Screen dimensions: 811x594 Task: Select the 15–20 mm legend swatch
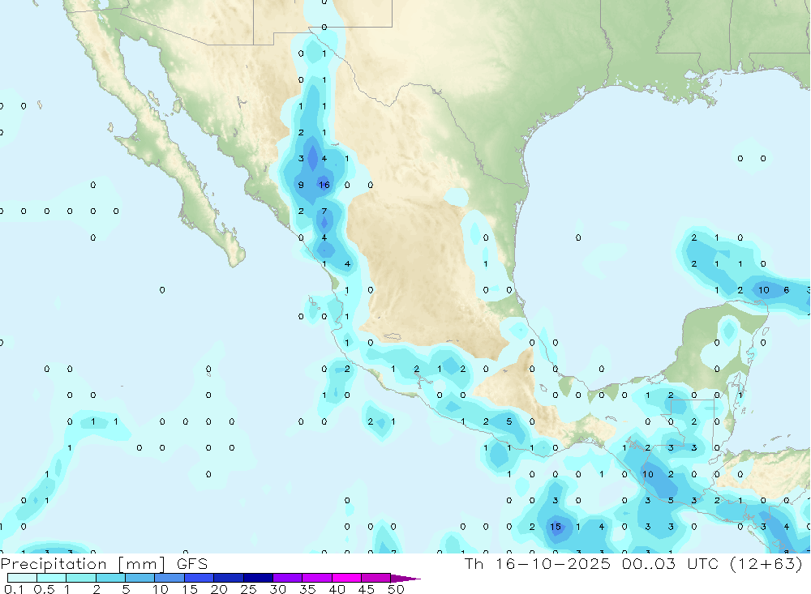click(x=200, y=578)
